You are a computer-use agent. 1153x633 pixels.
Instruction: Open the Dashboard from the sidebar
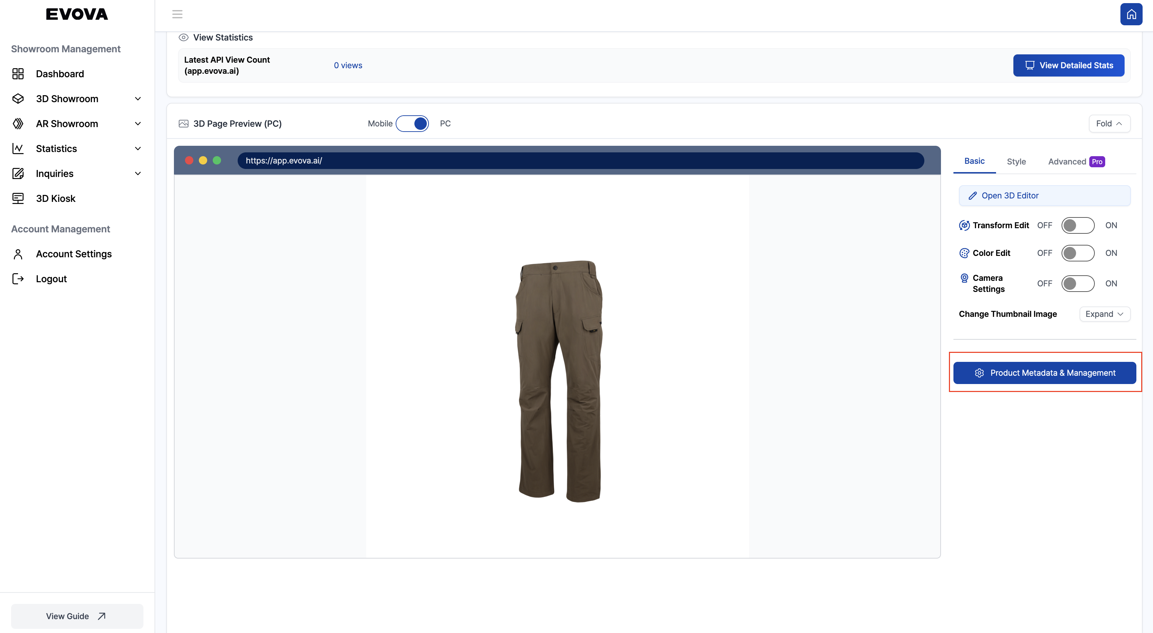(x=60, y=73)
